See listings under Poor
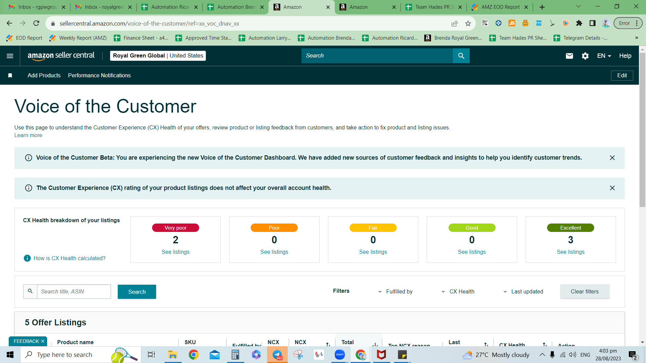 point(274,252)
